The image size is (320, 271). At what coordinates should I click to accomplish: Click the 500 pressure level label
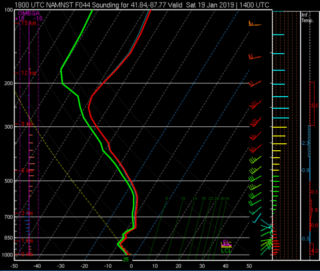pyautogui.click(x=7, y=181)
